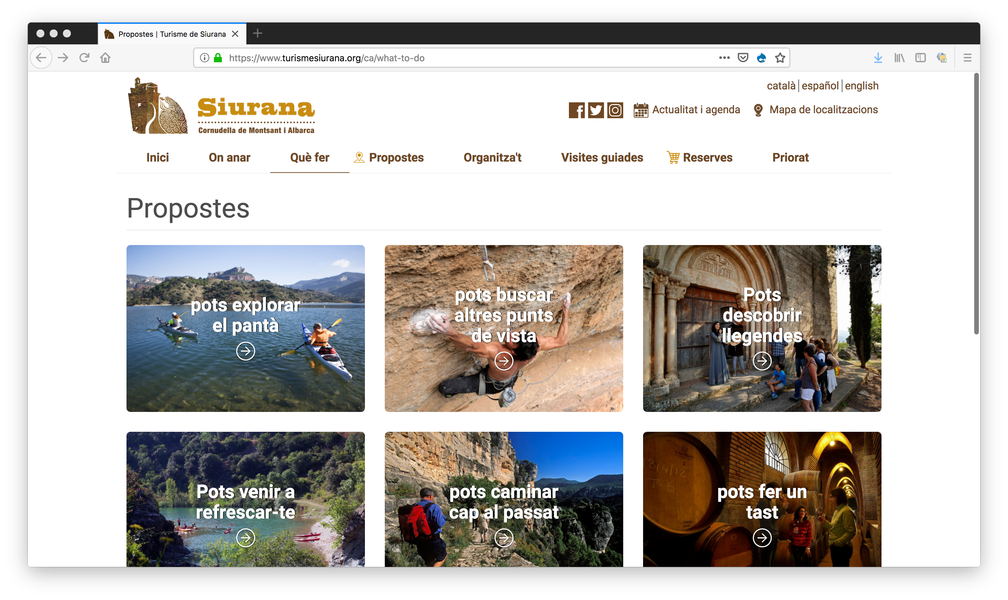Switch language to english

click(861, 86)
